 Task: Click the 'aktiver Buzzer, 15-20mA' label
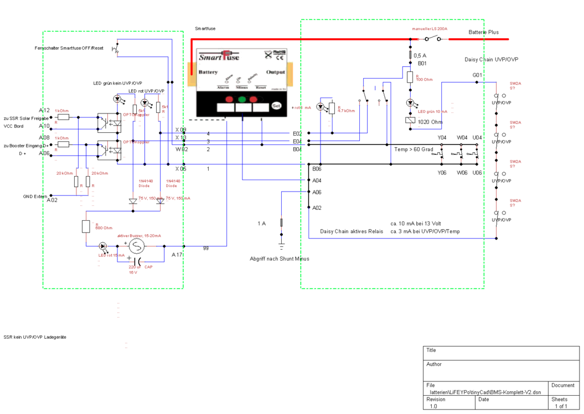point(139,236)
